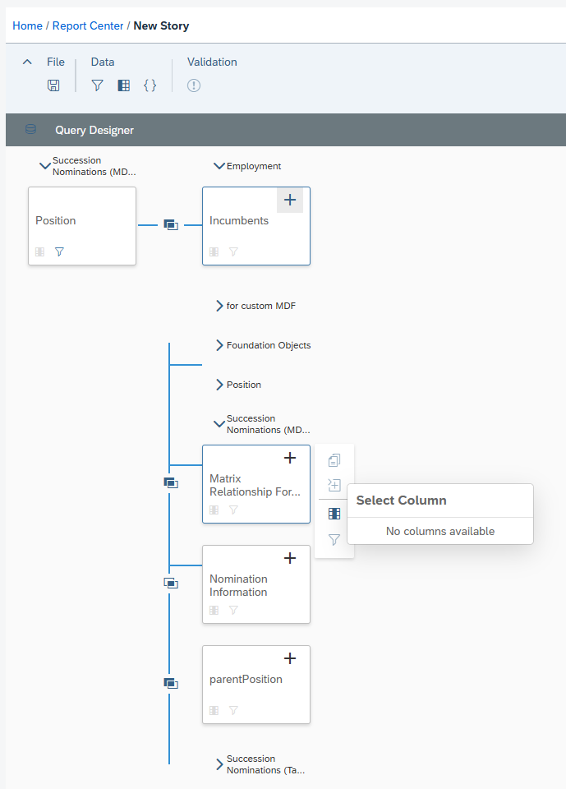566x789 pixels.
Task: Click the filter icon in Nomination Information card
Action: (x=233, y=610)
